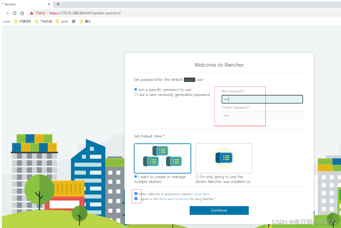The image size is (341, 228).
Task: Open the work bookmark
Action: (6, 22)
